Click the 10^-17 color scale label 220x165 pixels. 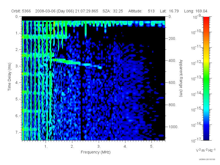(x=196, y=140)
